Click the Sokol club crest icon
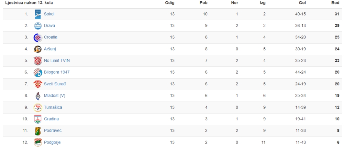This screenshot has width=344, height=147. pyautogui.click(x=38, y=14)
